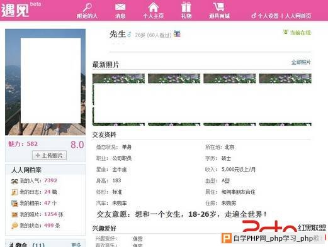Go to 人人网首页 link
Screen dimensions: 328x247
[x=298, y=16]
